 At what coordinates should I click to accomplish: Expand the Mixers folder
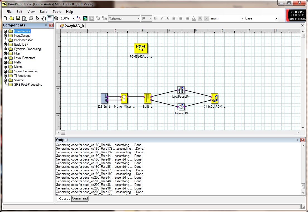tap(5, 67)
